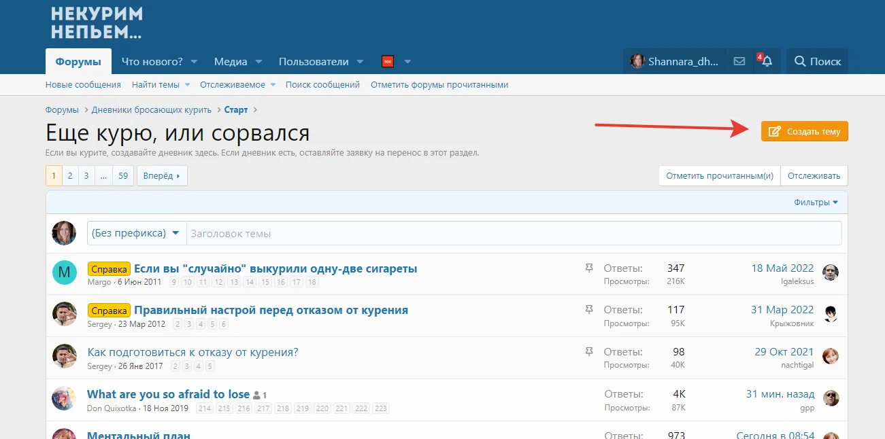Screen dimensions: 885x439
Task: Open the notifications bell icon
Action: pos(767,61)
